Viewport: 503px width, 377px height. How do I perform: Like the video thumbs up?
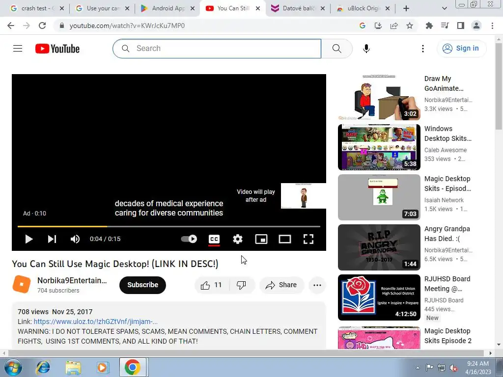(211, 285)
